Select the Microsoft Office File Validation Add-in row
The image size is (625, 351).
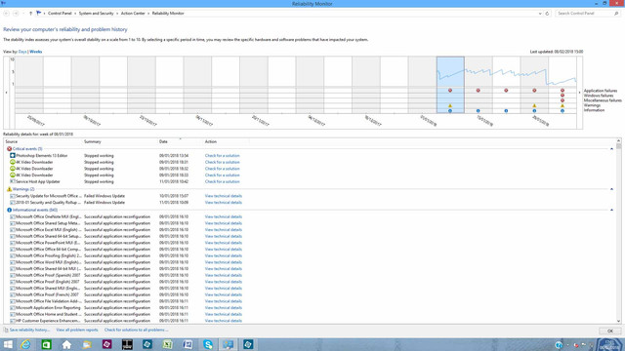(126, 301)
